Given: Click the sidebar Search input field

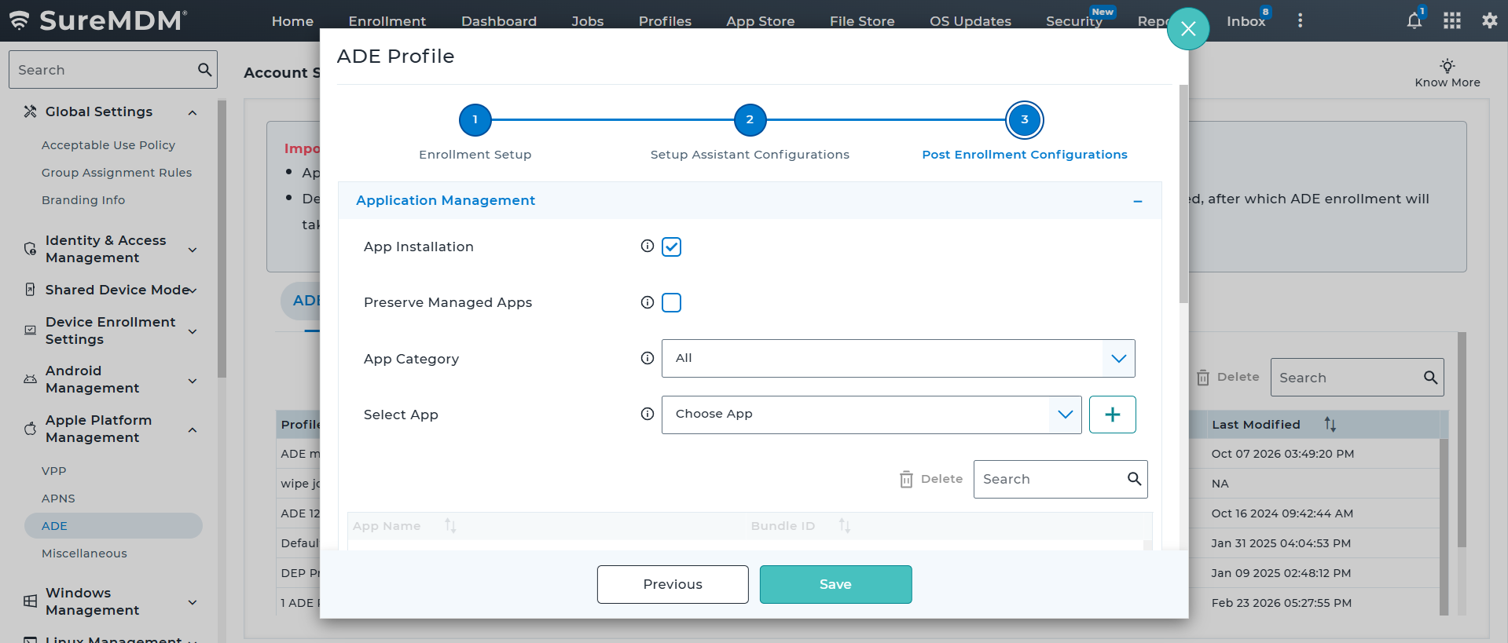Looking at the screenshot, I should [112, 70].
